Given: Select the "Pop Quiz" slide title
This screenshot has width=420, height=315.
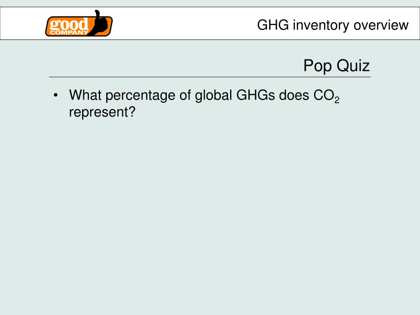Looking at the screenshot, I should [x=336, y=65].
